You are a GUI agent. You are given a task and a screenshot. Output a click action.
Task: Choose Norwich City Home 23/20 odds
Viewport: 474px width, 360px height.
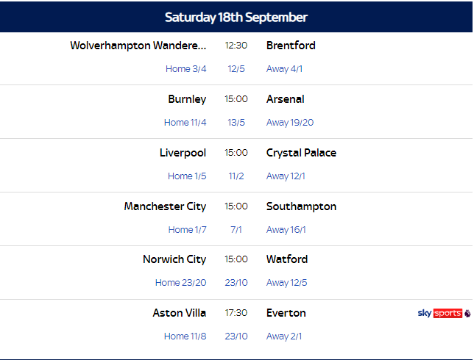coord(181,282)
